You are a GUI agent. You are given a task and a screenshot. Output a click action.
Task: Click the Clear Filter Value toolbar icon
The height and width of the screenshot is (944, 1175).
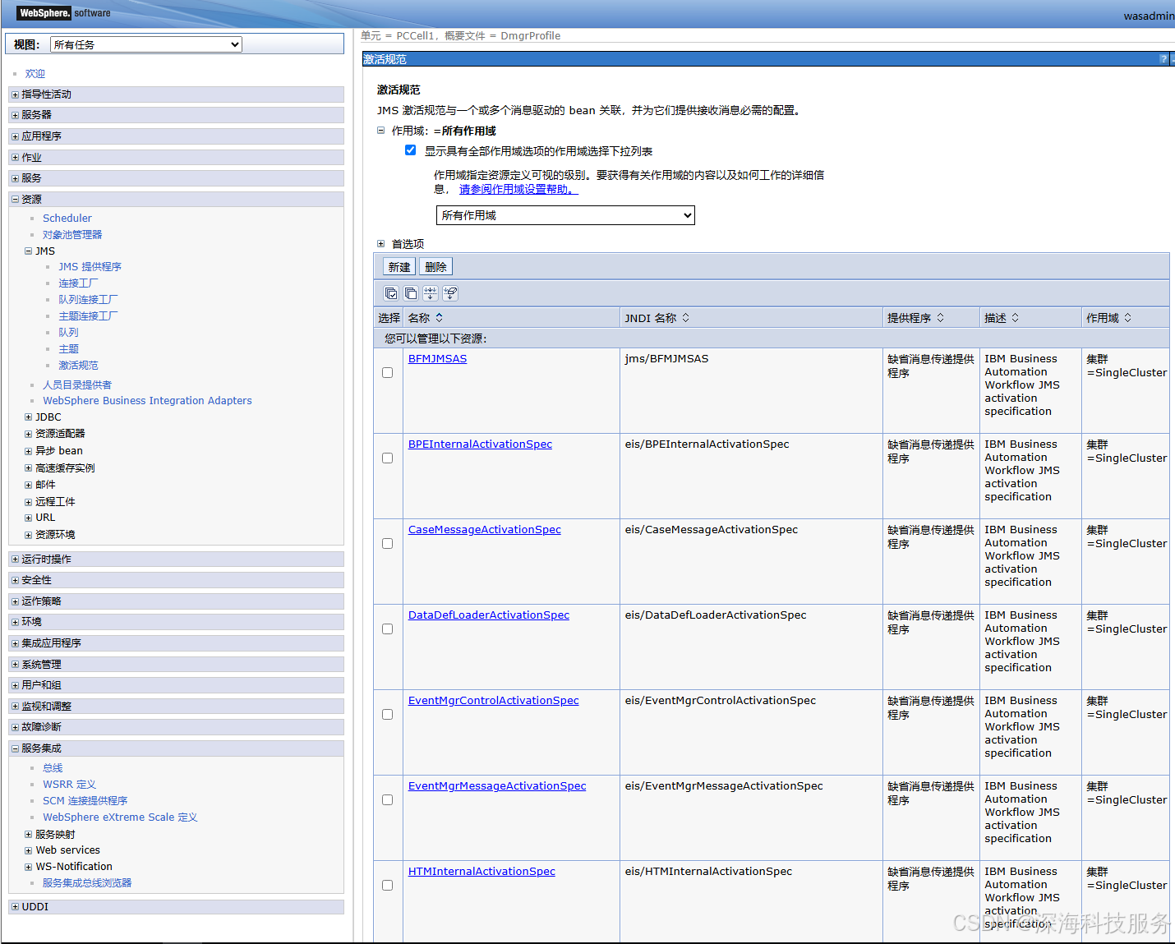tap(450, 293)
